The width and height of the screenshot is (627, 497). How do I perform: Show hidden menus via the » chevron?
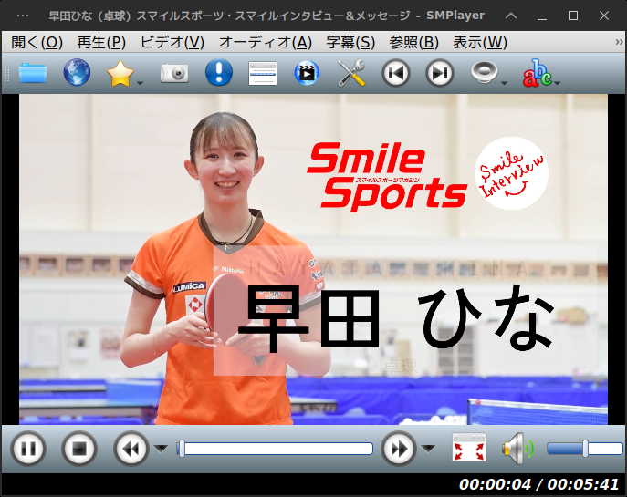click(619, 42)
